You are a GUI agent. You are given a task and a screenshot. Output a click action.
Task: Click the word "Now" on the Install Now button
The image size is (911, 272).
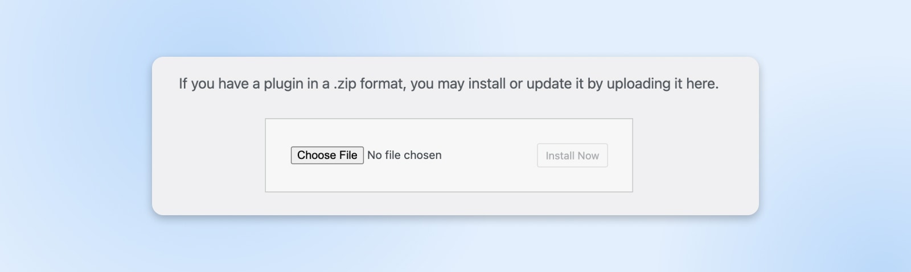(588, 156)
